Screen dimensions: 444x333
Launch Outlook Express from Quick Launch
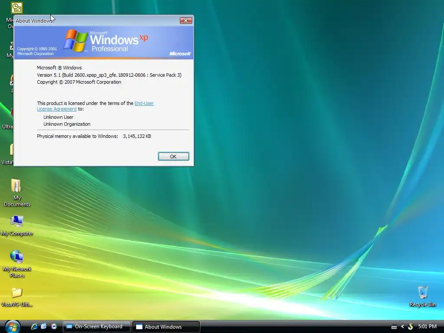click(x=44, y=326)
